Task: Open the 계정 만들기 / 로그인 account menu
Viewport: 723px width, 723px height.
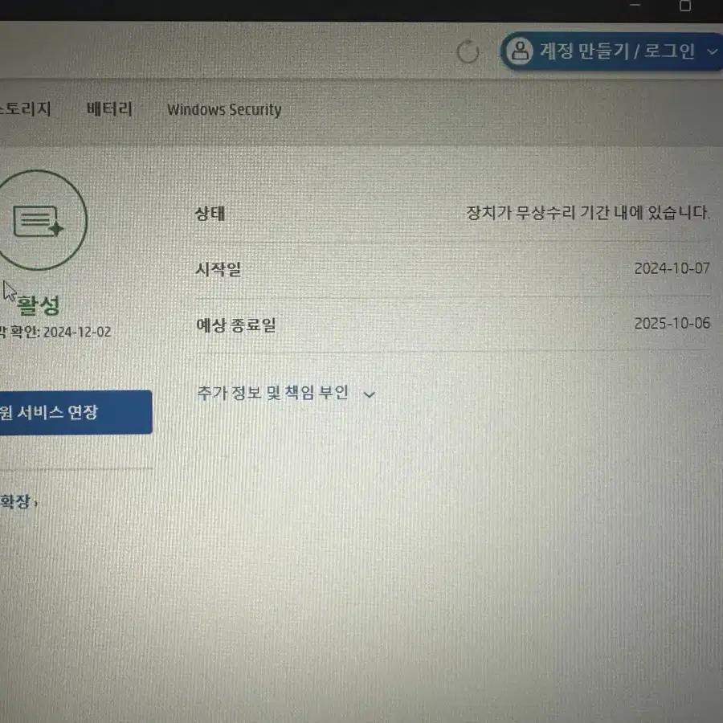Action: (x=612, y=51)
